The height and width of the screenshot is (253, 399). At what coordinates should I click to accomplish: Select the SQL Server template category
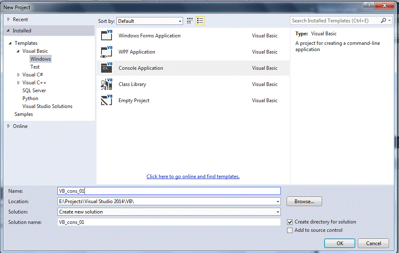(34, 91)
